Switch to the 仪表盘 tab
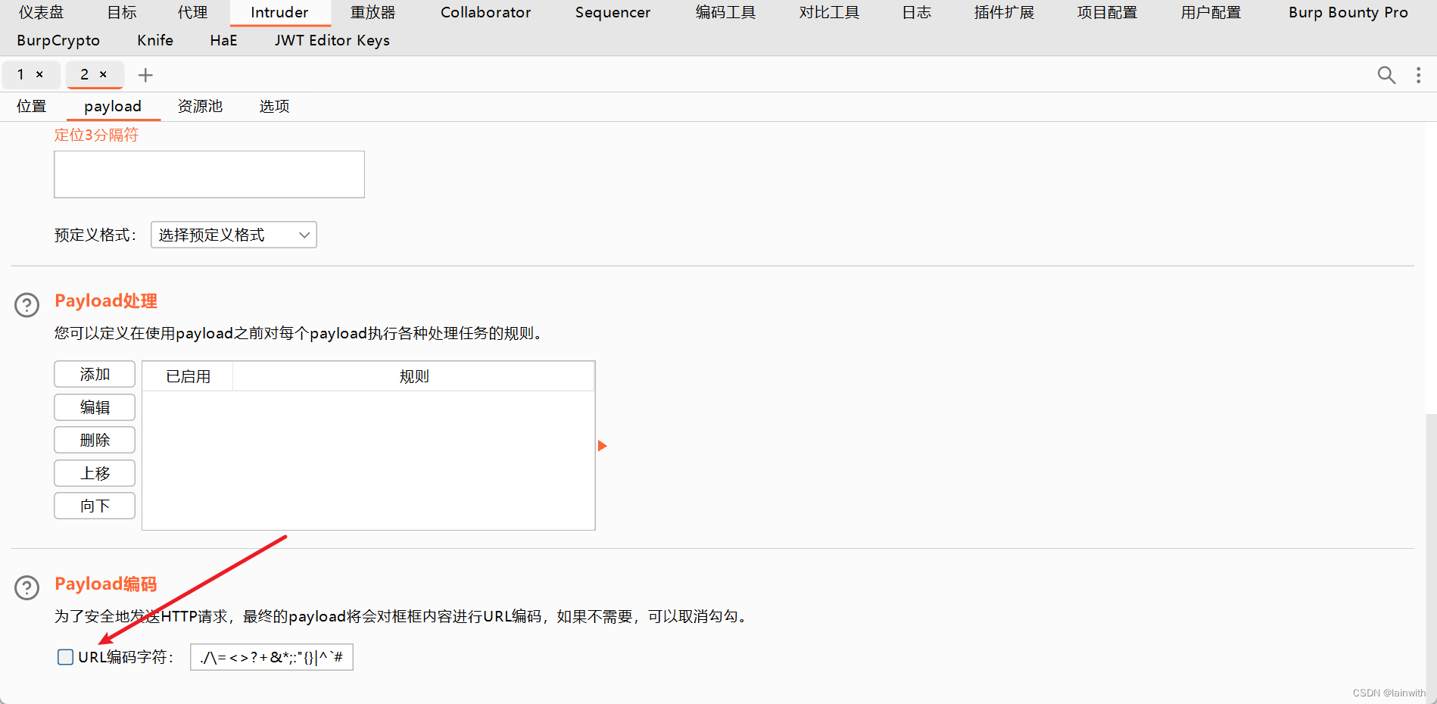The height and width of the screenshot is (704, 1437). tap(42, 13)
